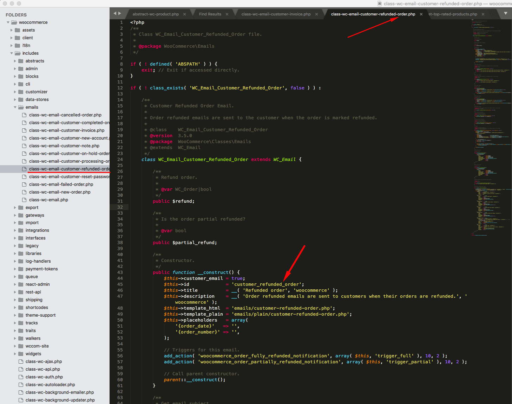
Task: Click the cli folder icon
Action: click(21, 84)
